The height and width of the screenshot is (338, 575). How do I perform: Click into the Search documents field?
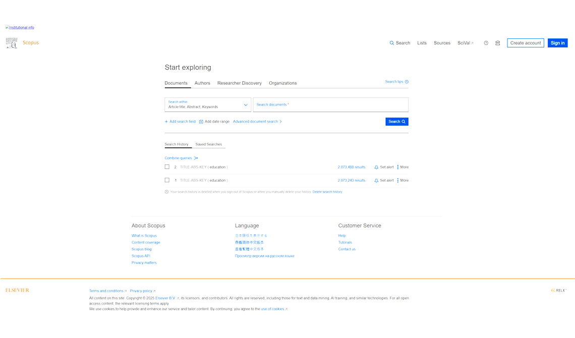[x=331, y=104]
